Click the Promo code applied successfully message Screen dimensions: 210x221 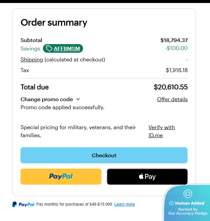pos(62,107)
